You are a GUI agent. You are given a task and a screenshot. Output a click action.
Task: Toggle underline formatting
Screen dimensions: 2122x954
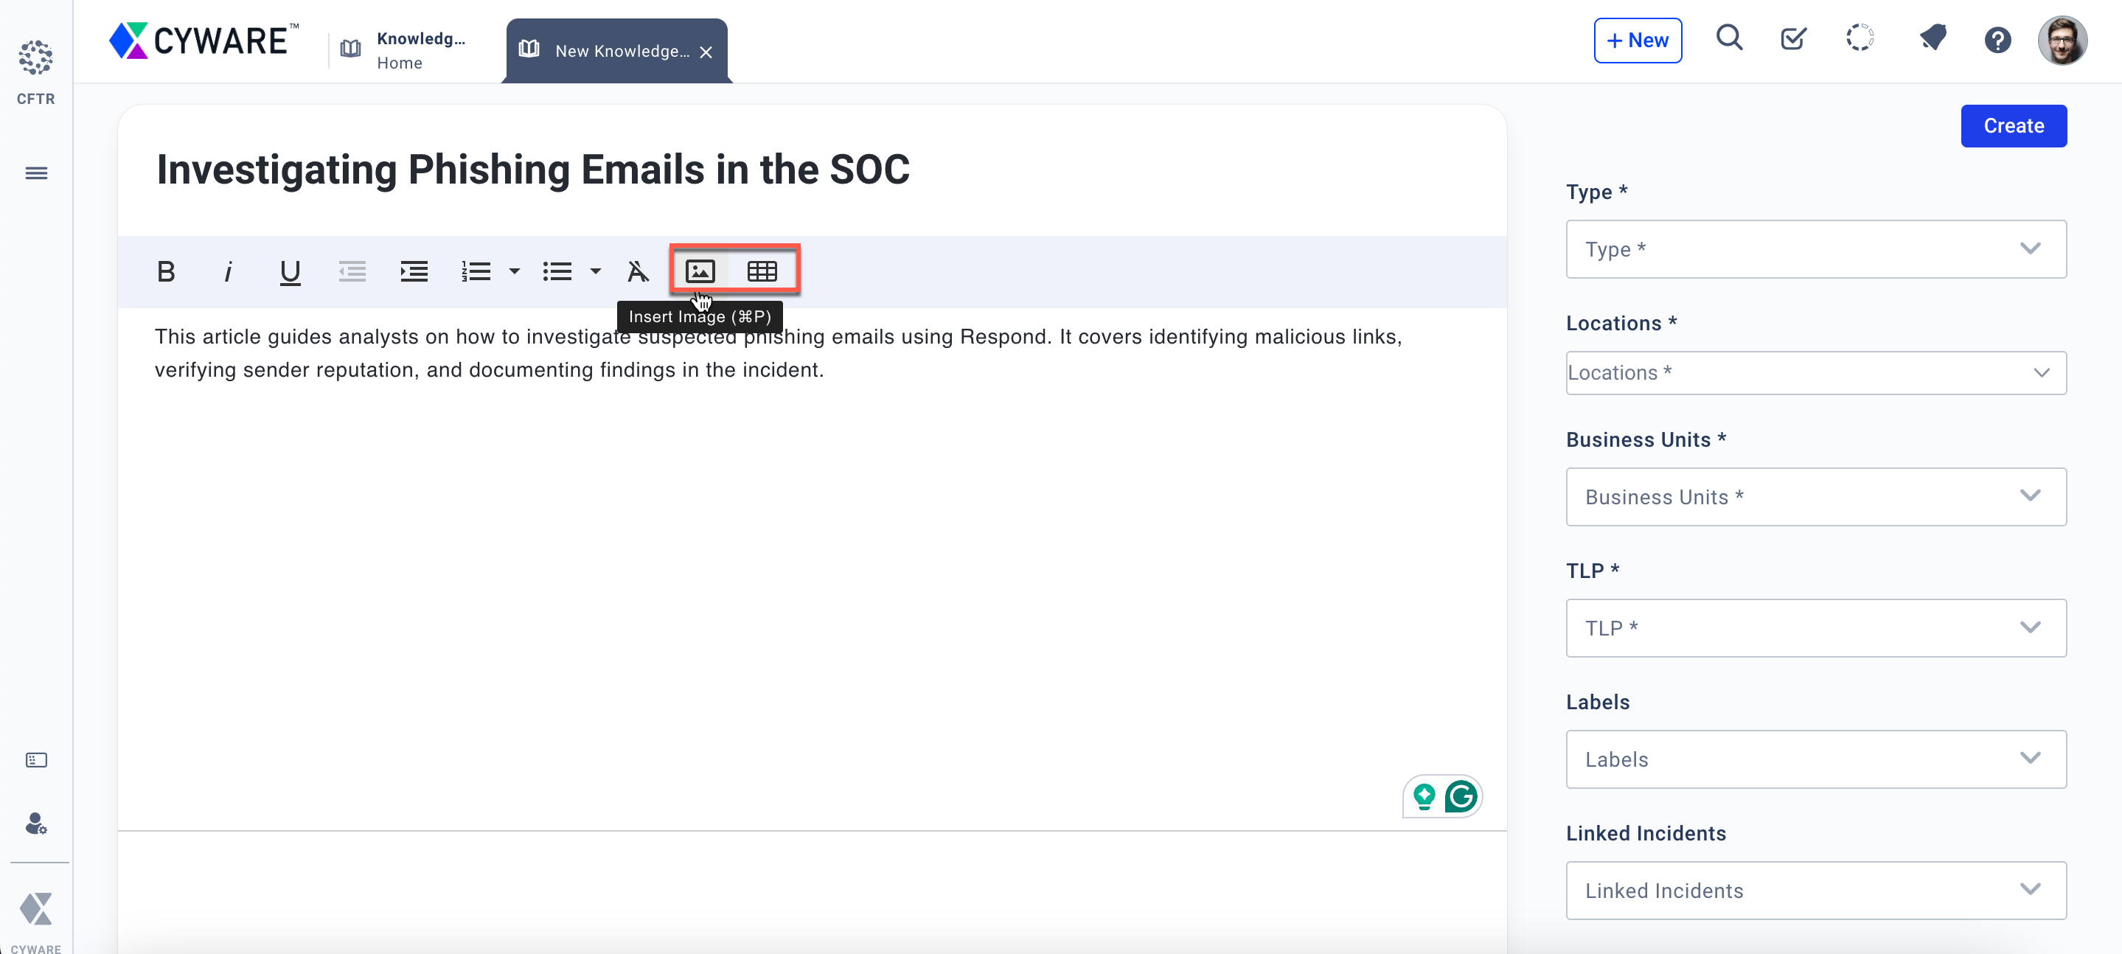pos(290,271)
